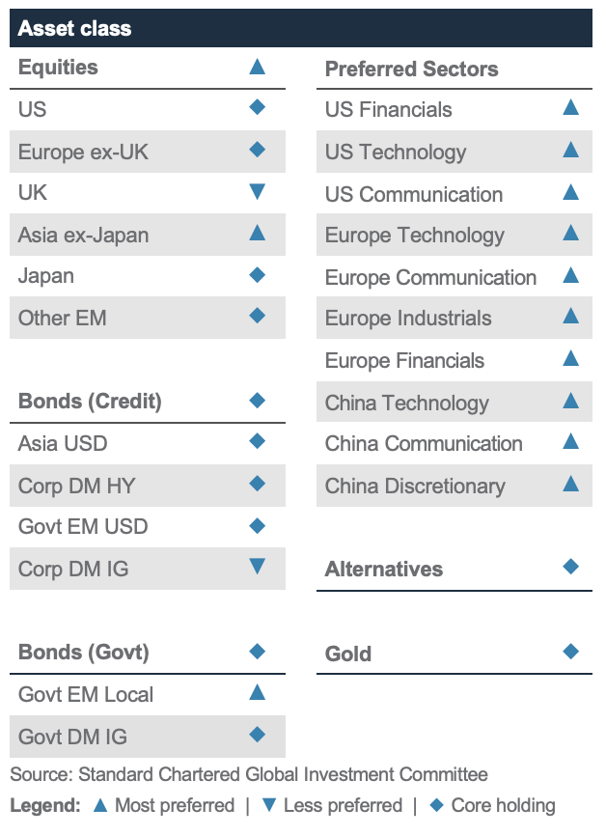
Task: Select the Preferred Sectors heading
Action: [x=411, y=69]
